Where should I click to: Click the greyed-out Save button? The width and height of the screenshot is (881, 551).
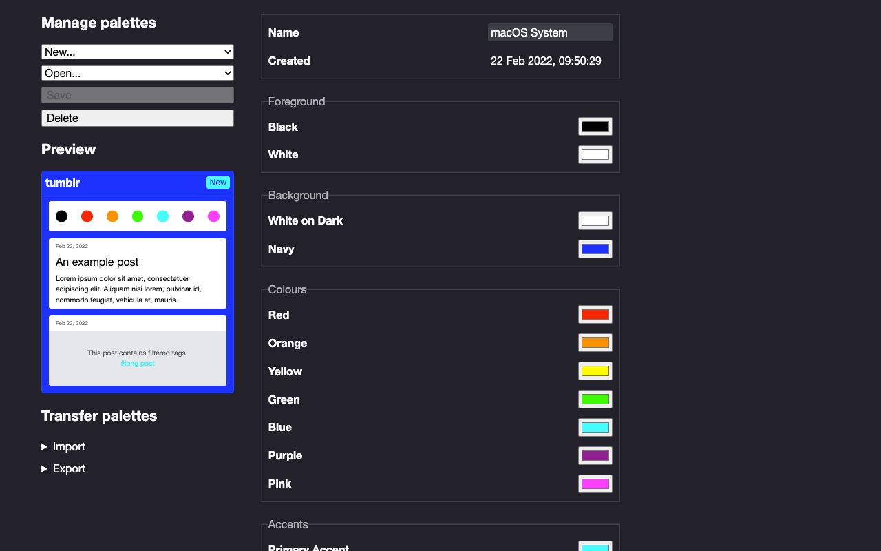138,95
